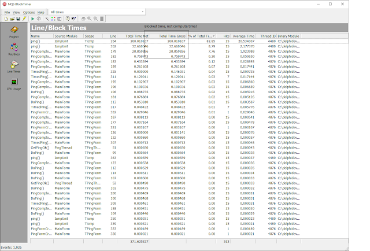Sort by Total Time Gross header
This screenshot has height=251, width=370.
168,36
